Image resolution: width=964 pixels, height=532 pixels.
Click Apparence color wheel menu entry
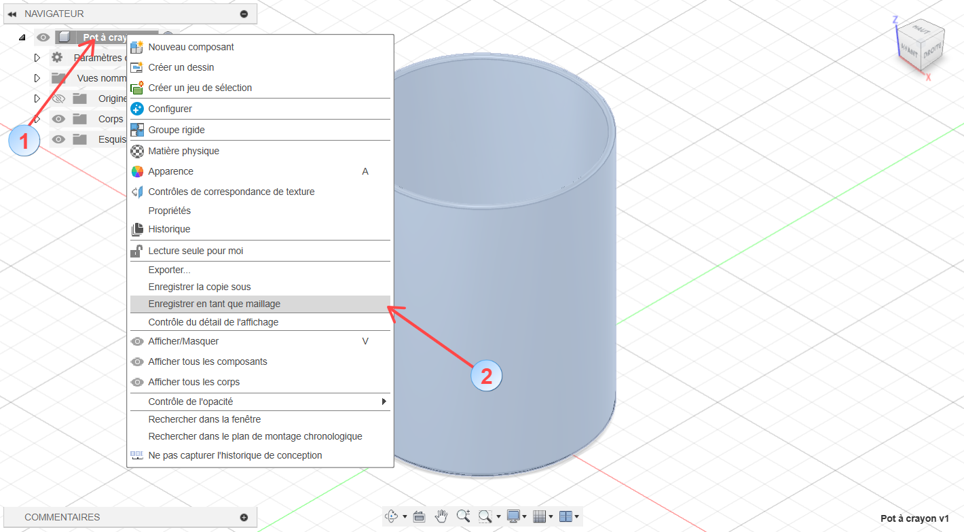pyautogui.click(x=171, y=171)
